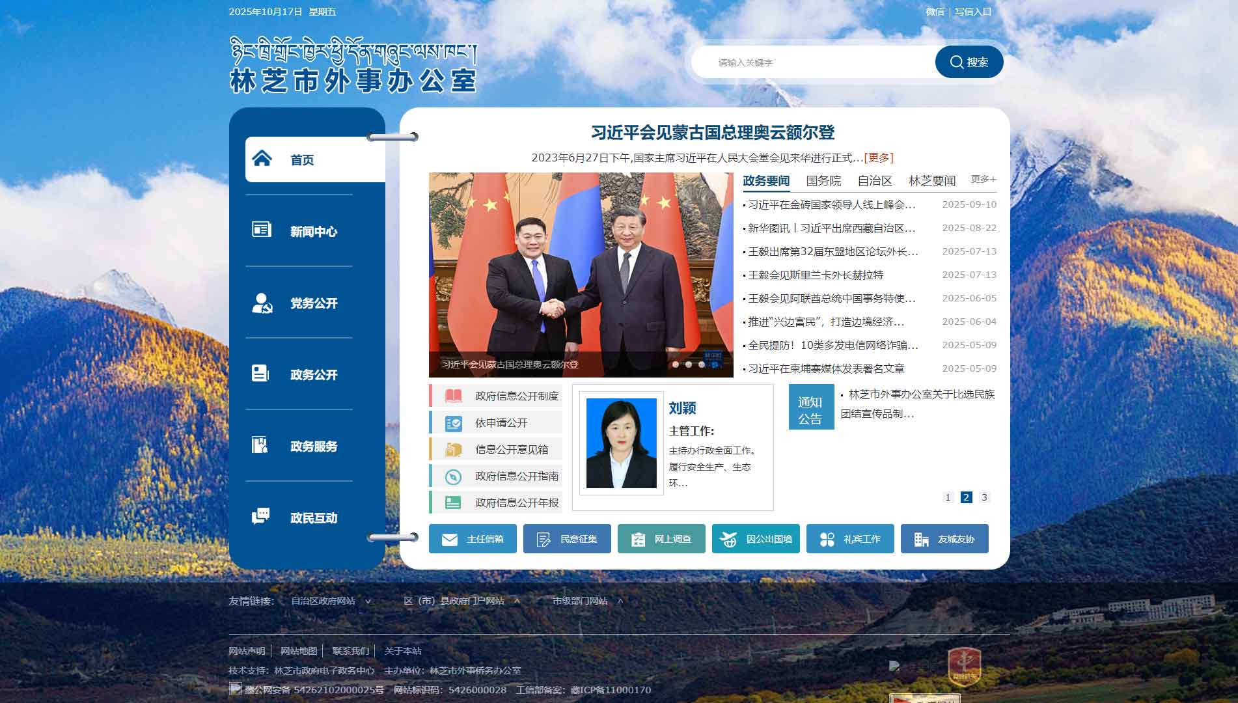Image resolution: width=1238 pixels, height=703 pixels.
Task: Click the 新闻中心 newspaper icon
Action: point(262,229)
